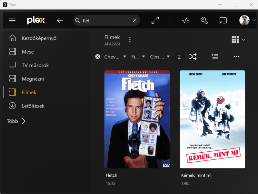The width and height of the screenshot is (258, 194).
Task: Click the Cast to device icon
Action: tap(223, 20)
